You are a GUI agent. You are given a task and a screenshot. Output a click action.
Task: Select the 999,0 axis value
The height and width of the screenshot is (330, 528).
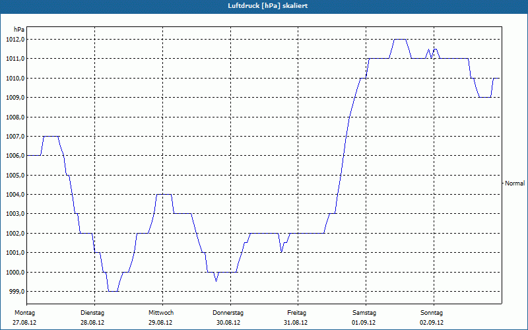tap(16, 291)
